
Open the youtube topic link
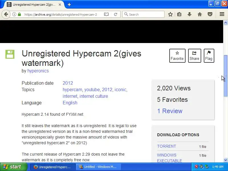(x=92, y=89)
